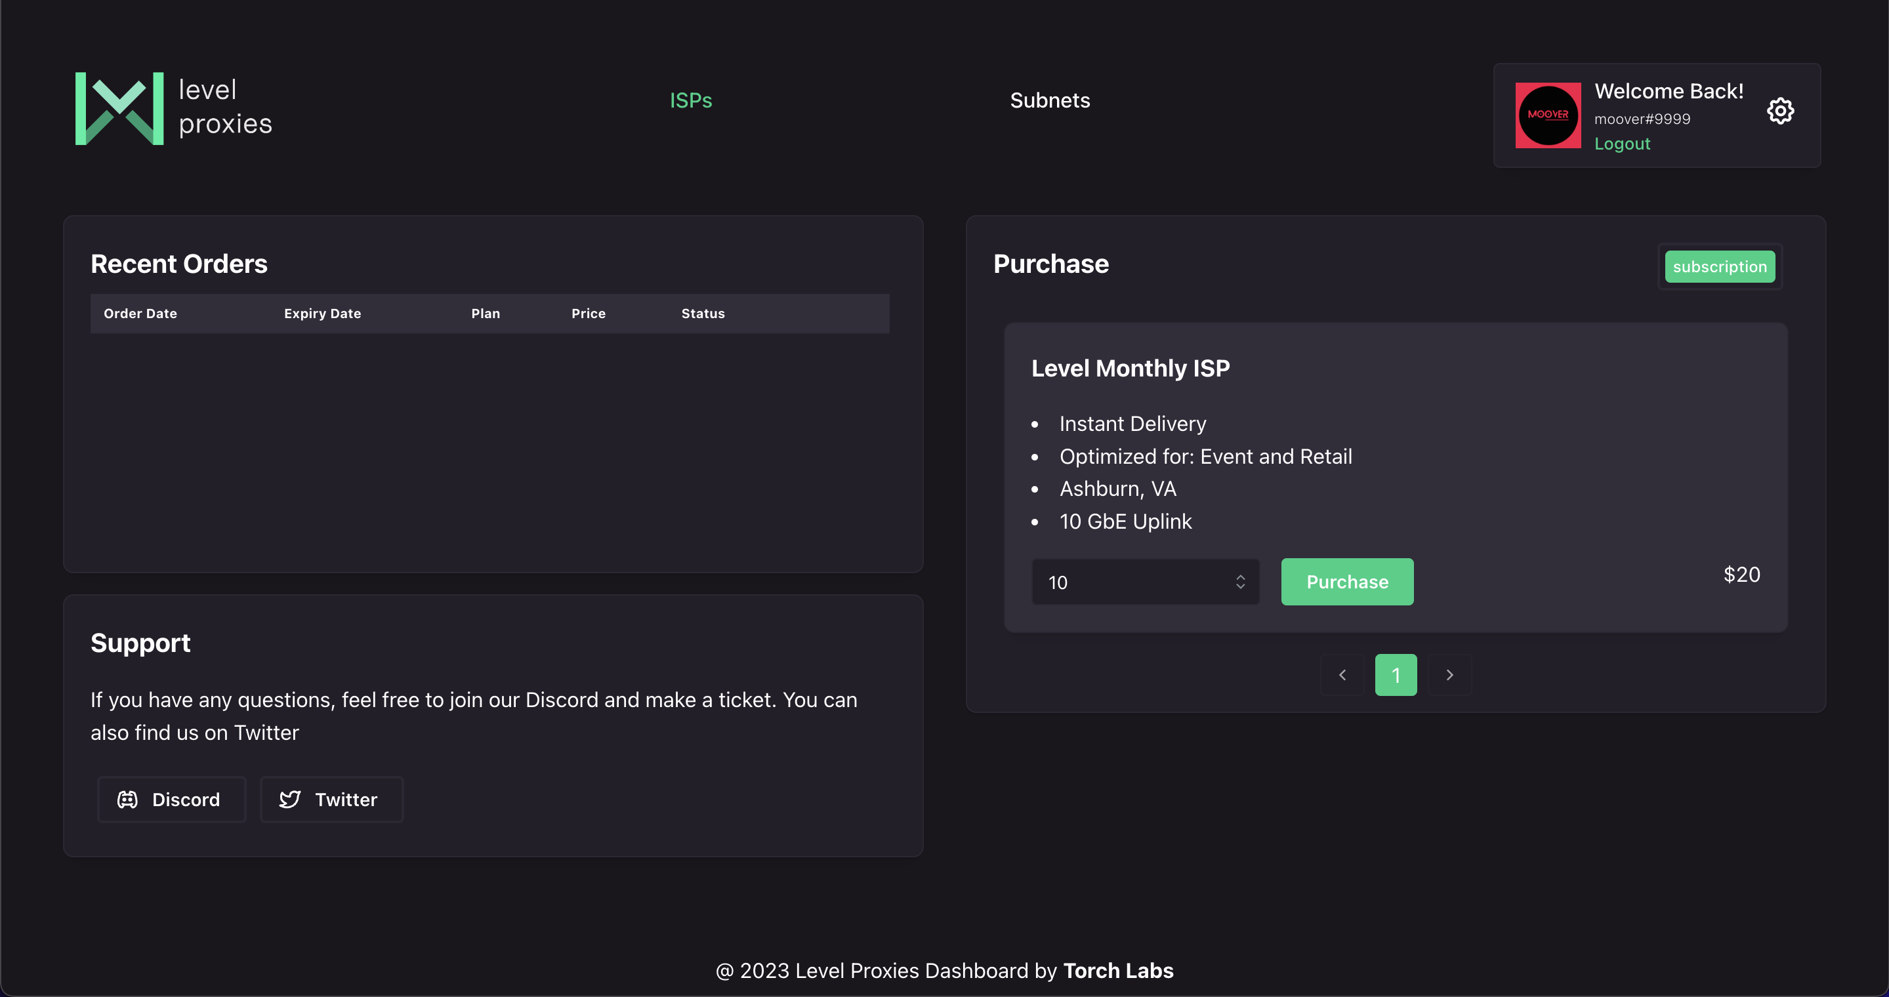Switch to the Subnets tab
1889x997 pixels.
[1049, 100]
